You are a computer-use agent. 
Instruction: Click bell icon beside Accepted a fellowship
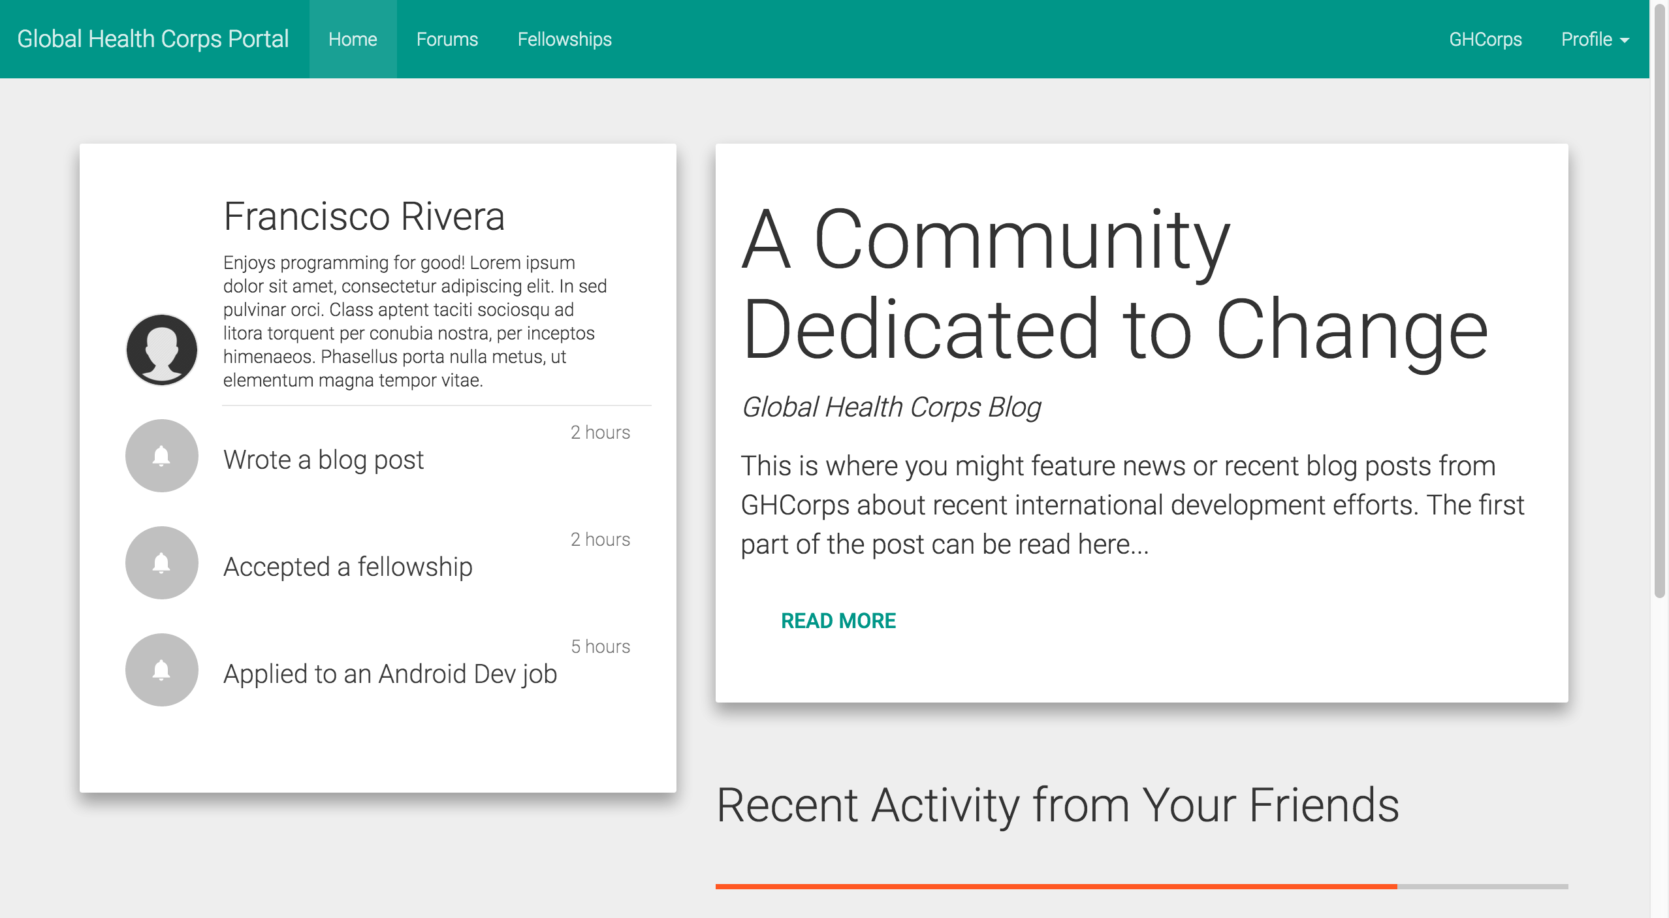162,563
